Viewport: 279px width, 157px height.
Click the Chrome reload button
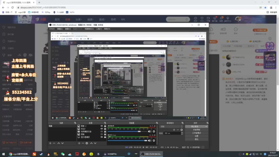pyautogui.click(x=13, y=7)
